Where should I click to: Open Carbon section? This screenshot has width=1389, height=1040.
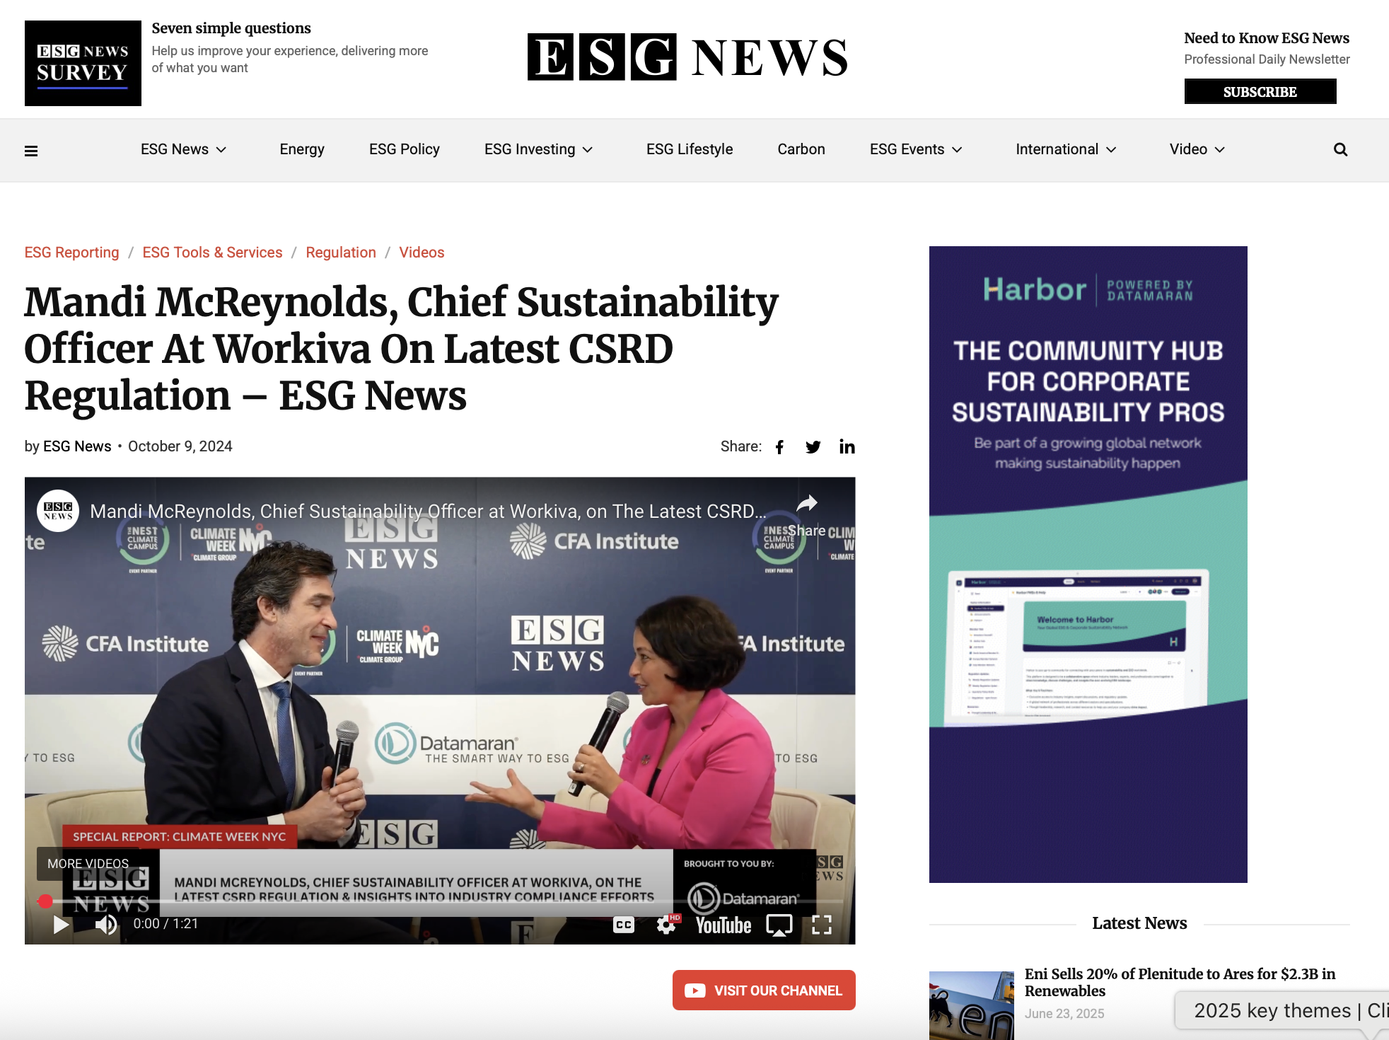pos(801,149)
